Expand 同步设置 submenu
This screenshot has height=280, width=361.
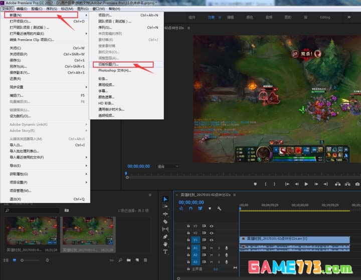45,87
